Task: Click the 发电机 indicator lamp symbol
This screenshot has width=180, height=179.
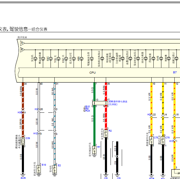Action: tap(35, 59)
